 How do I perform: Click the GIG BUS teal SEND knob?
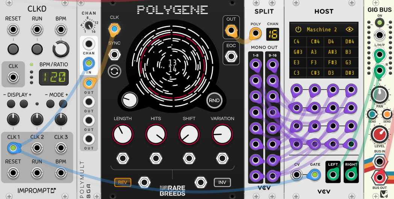[x=372, y=114]
